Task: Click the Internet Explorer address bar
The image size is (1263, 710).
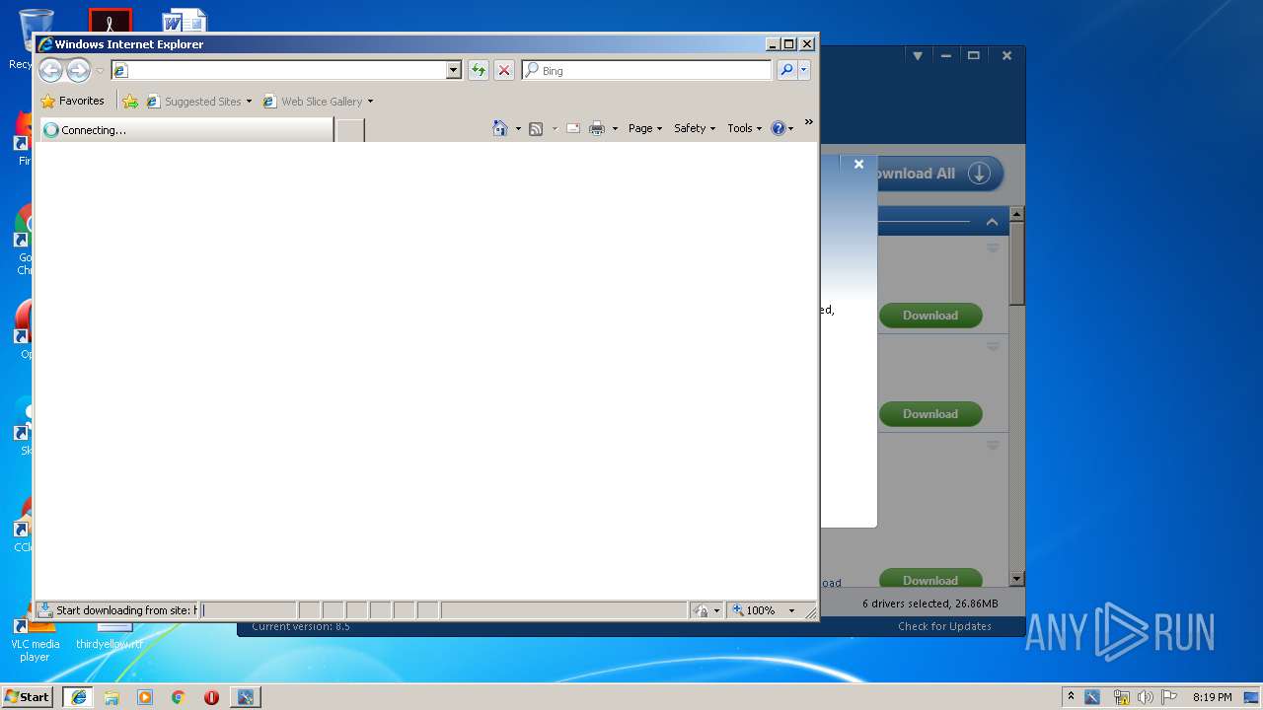Action: point(278,70)
